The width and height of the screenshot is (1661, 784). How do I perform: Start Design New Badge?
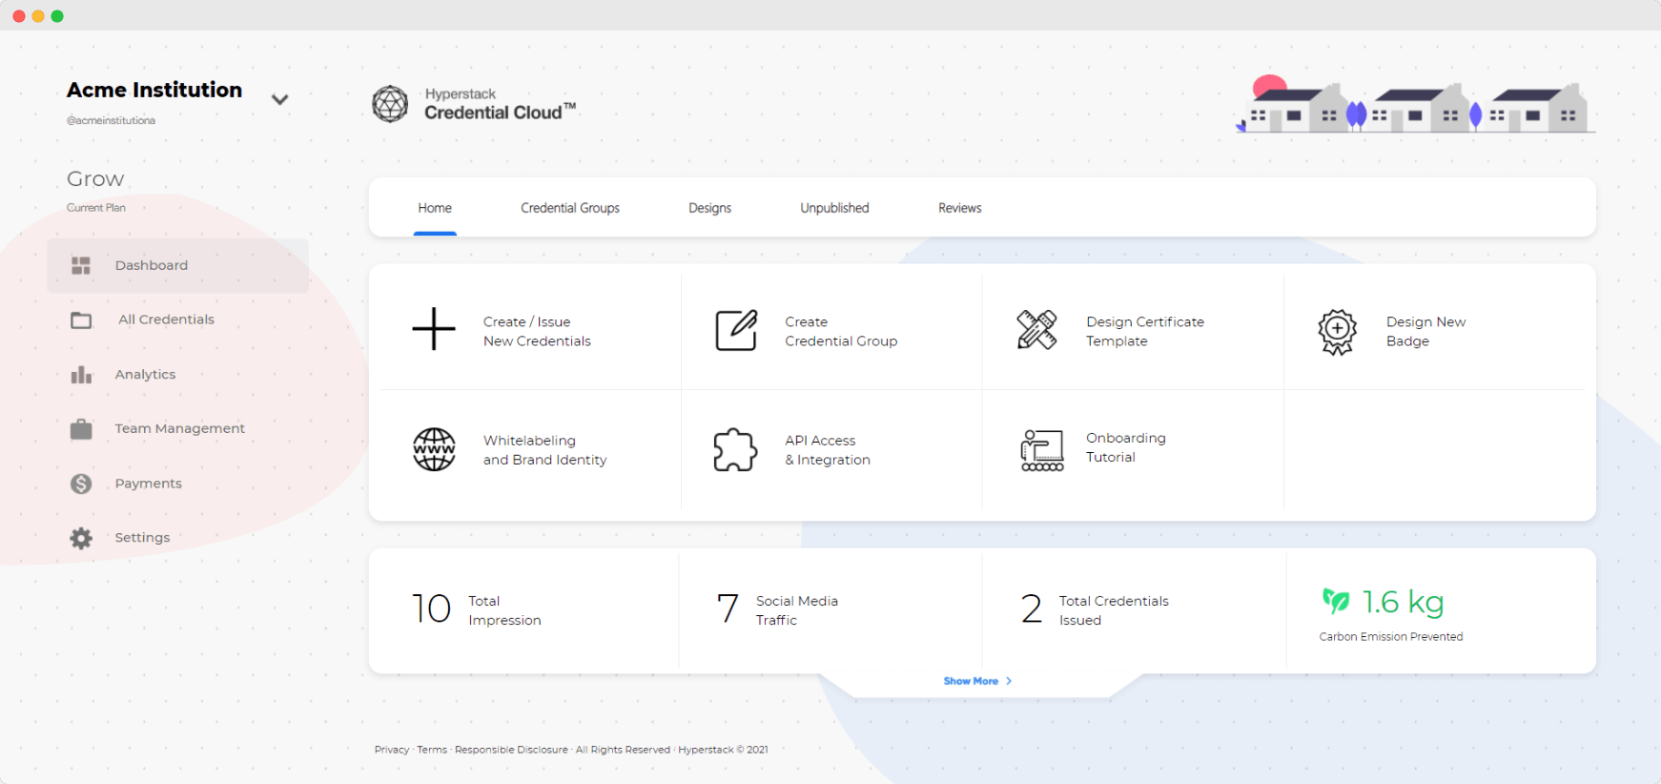pos(1425,332)
